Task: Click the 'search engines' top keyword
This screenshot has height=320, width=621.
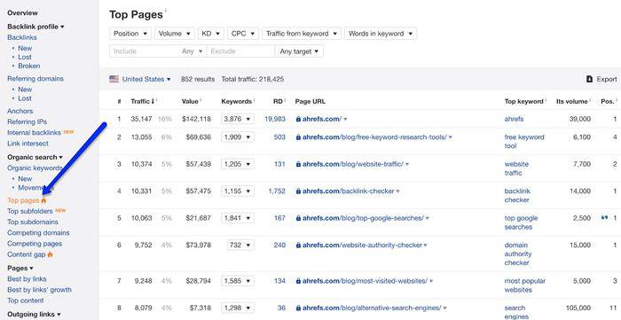Action: click(x=516, y=312)
